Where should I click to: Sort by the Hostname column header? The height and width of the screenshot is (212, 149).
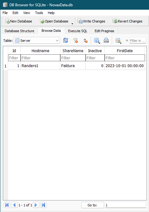click(x=40, y=51)
